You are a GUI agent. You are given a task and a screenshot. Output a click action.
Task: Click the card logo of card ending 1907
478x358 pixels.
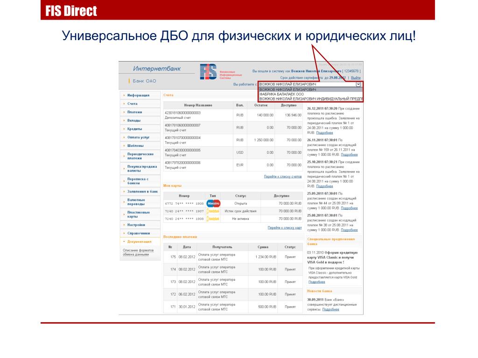[x=213, y=211]
